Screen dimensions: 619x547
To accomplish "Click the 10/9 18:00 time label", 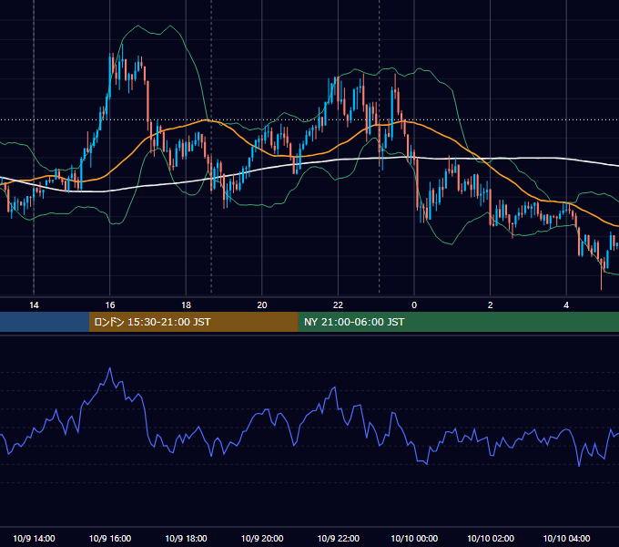I will tap(186, 538).
